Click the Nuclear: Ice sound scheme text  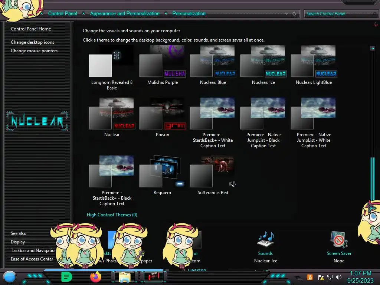tap(266, 261)
